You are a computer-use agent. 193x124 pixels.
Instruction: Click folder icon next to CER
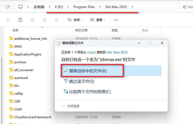[x=11, y=101]
